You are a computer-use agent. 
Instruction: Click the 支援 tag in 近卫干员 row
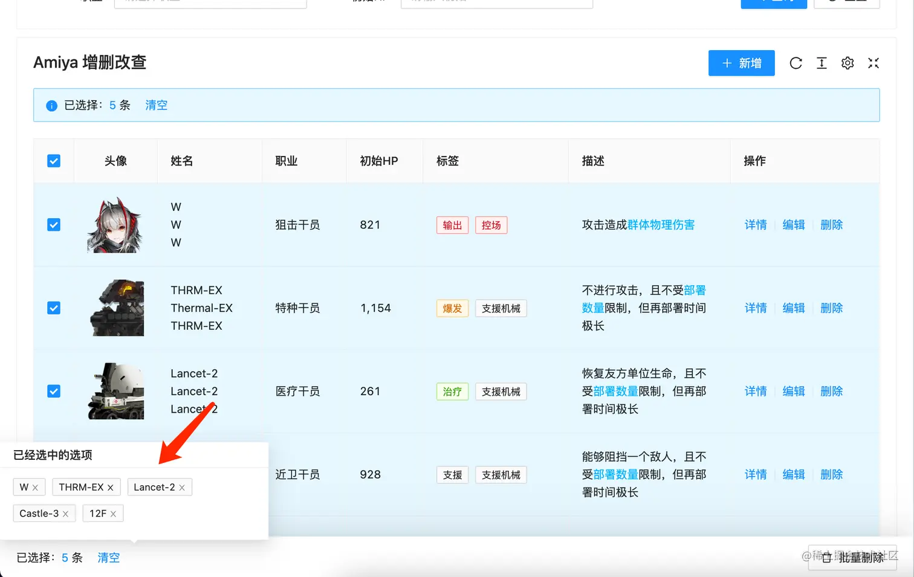[452, 475]
